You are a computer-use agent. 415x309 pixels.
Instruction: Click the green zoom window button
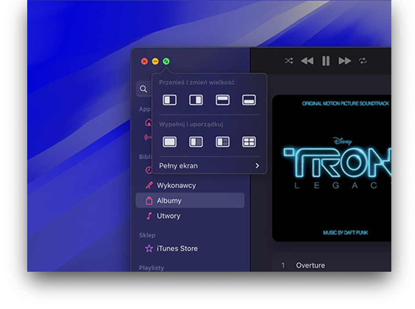(x=166, y=61)
